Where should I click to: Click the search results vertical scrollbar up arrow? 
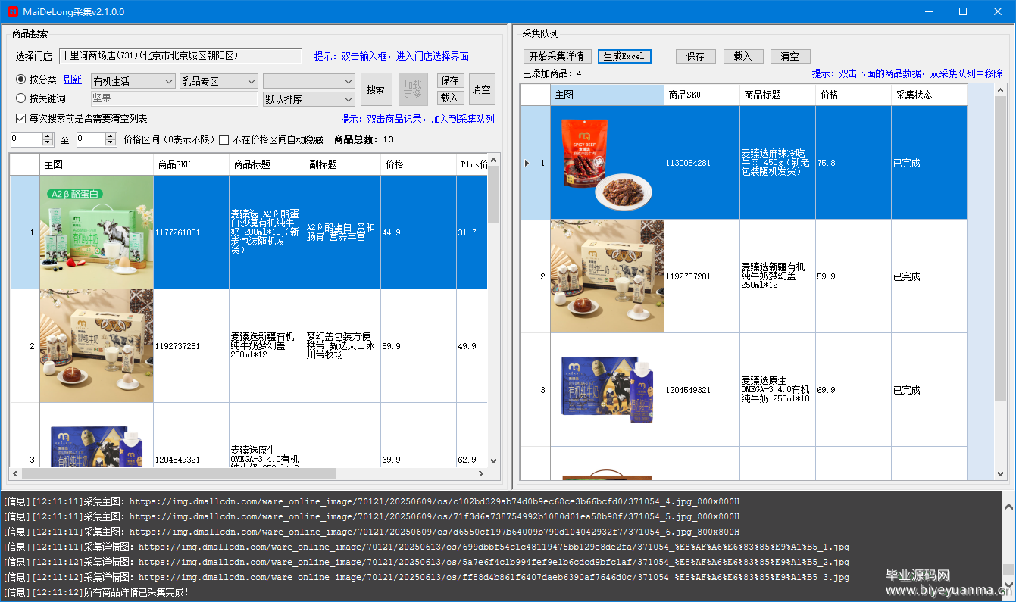[494, 160]
